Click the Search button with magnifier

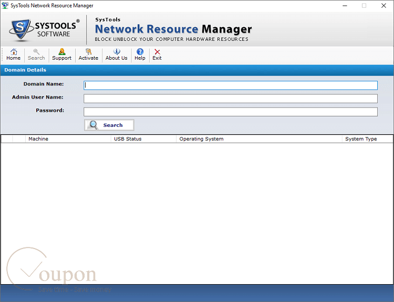(x=109, y=125)
